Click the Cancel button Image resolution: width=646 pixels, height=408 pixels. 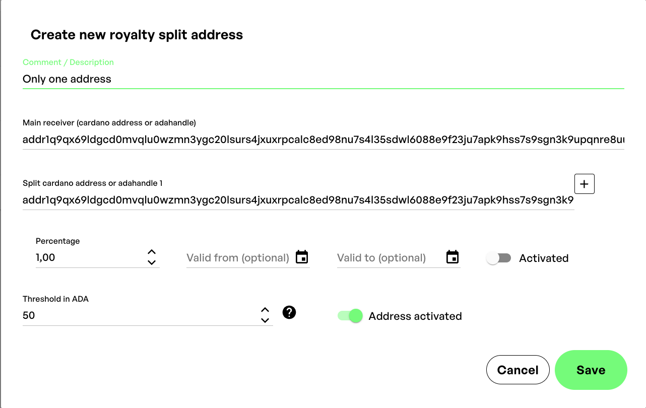[x=518, y=370]
